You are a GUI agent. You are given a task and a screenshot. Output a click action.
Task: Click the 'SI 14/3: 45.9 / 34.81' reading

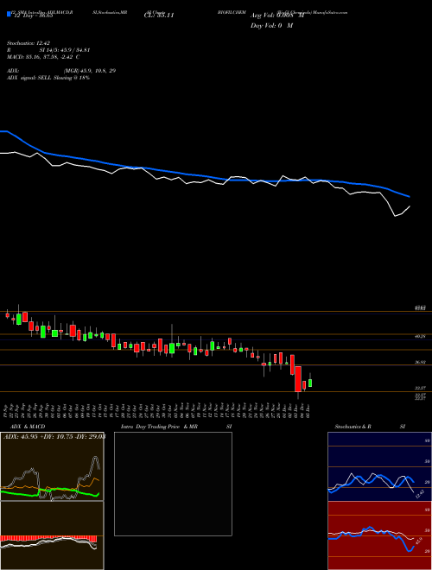coord(65,50)
